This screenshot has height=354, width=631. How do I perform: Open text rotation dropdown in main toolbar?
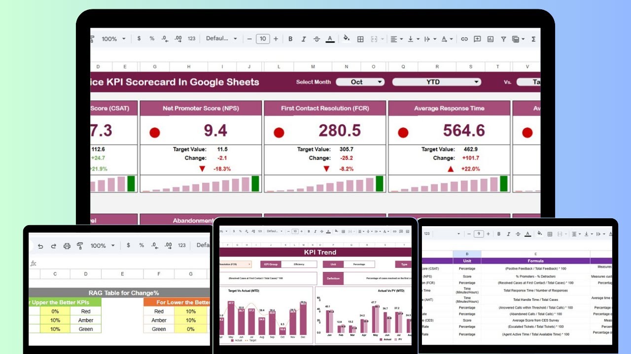click(447, 39)
